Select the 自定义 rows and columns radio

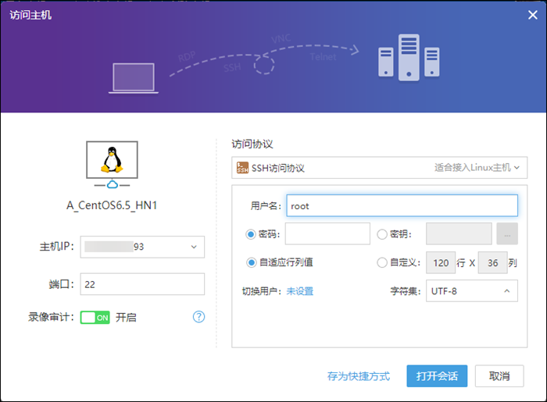[x=382, y=262]
